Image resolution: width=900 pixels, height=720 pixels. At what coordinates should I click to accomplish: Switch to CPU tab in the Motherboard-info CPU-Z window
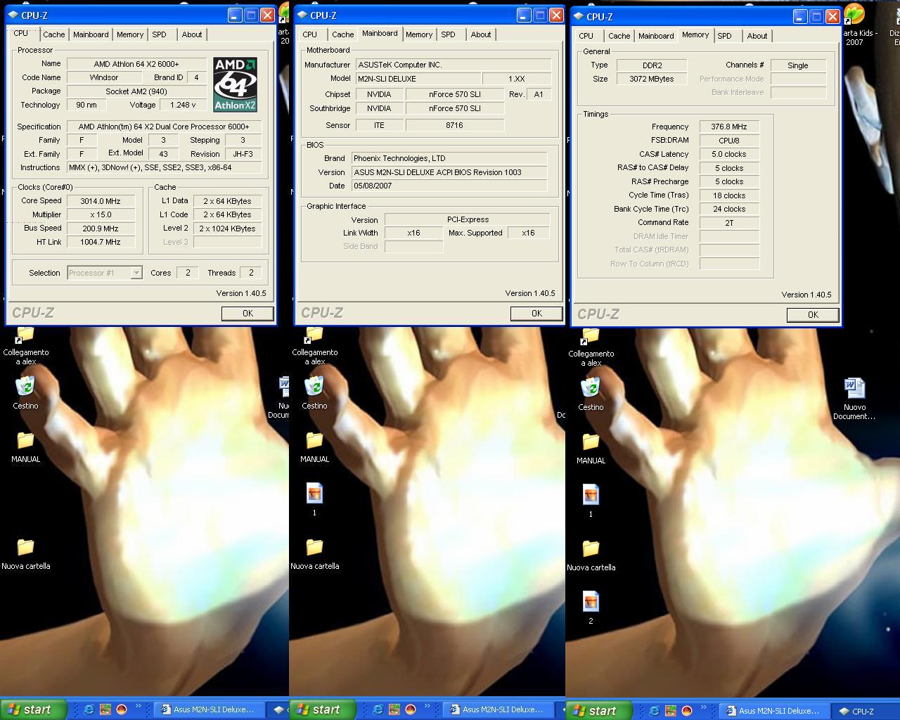pos(310,34)
